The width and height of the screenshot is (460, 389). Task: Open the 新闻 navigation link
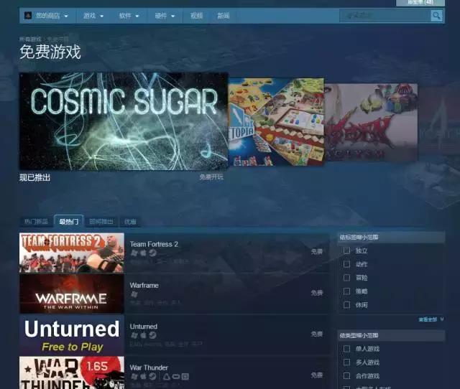(224, 16)
